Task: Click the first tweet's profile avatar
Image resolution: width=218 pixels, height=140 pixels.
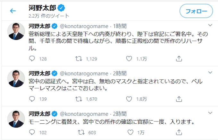Action: pos(15,32)
